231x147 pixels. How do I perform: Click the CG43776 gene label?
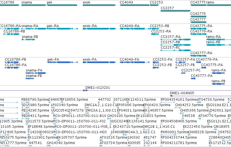(x=198, y=14)
